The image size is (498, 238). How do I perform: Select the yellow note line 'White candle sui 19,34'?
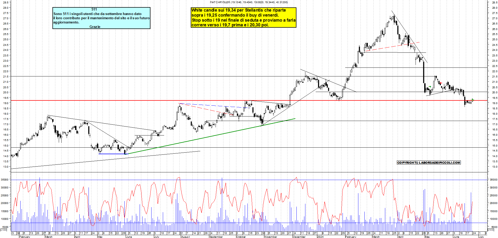click(238, 10)
